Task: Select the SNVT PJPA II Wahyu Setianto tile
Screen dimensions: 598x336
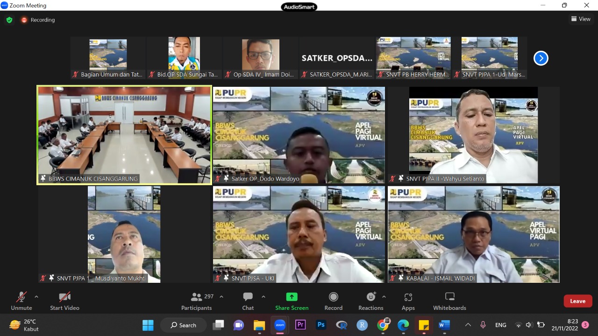Action: click(474, 135)
